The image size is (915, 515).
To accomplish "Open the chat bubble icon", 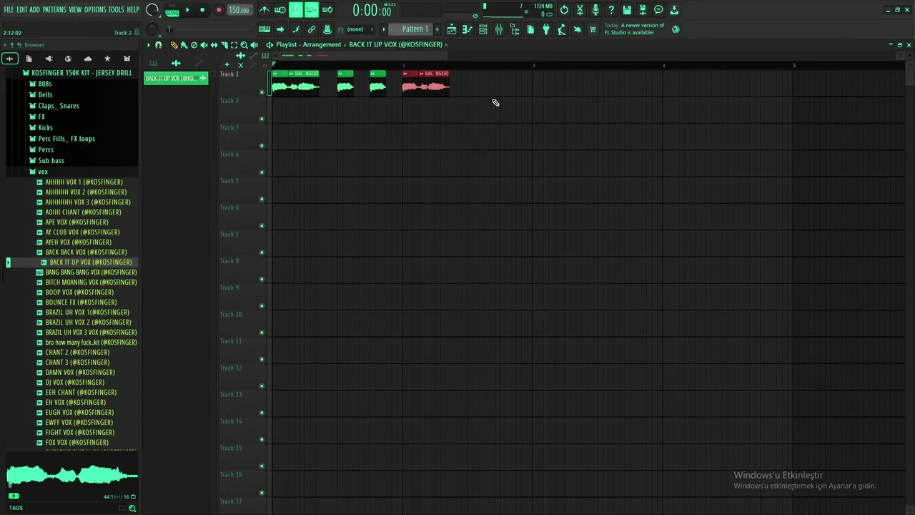I will point(658,10).
